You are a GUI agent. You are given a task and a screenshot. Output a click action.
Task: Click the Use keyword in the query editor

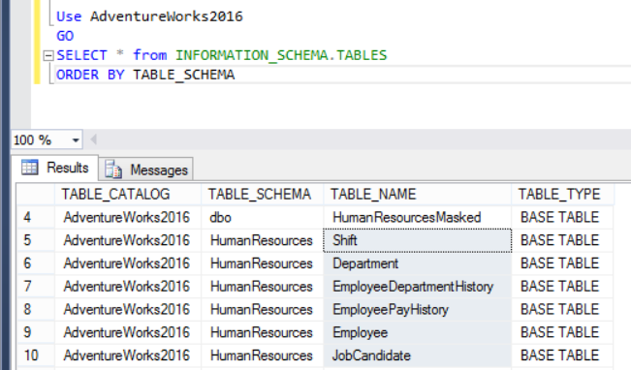(x=69, y=16)
